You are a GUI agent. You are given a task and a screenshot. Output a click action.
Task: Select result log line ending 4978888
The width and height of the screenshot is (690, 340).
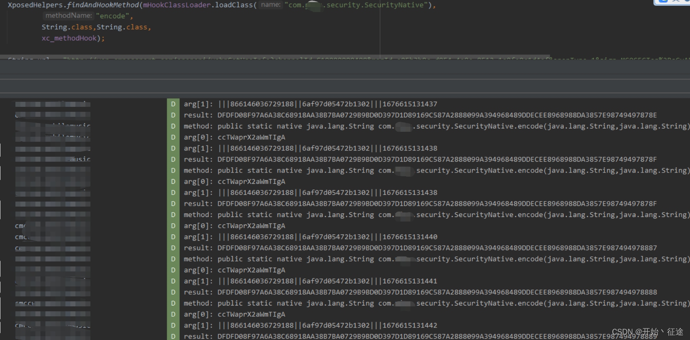(420, 292)
